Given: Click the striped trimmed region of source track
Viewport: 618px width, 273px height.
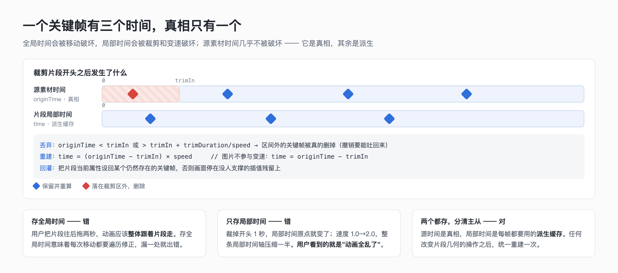Looking at the screenshot, I should tap(141, 94).
